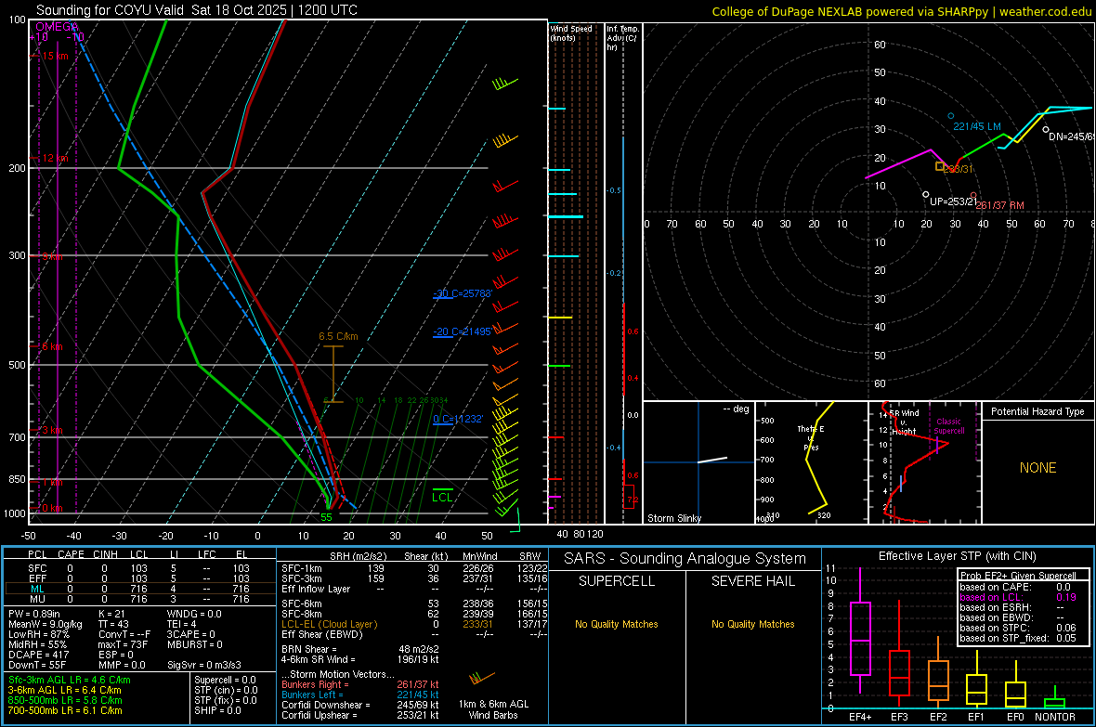Click the green '55' surface dewpoint value
This screenshot has height=727, width=1096.
326,517
